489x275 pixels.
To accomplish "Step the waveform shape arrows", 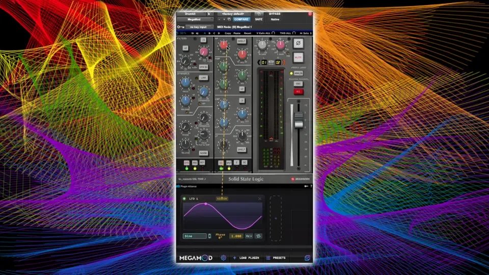I will point(209,236).
